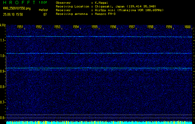
Task: Click the 1557 time marker
Action: [132, 27]
